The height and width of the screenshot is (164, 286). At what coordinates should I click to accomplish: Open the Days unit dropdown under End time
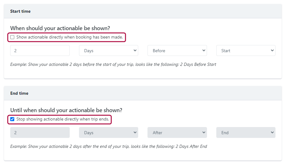[108, 133]
